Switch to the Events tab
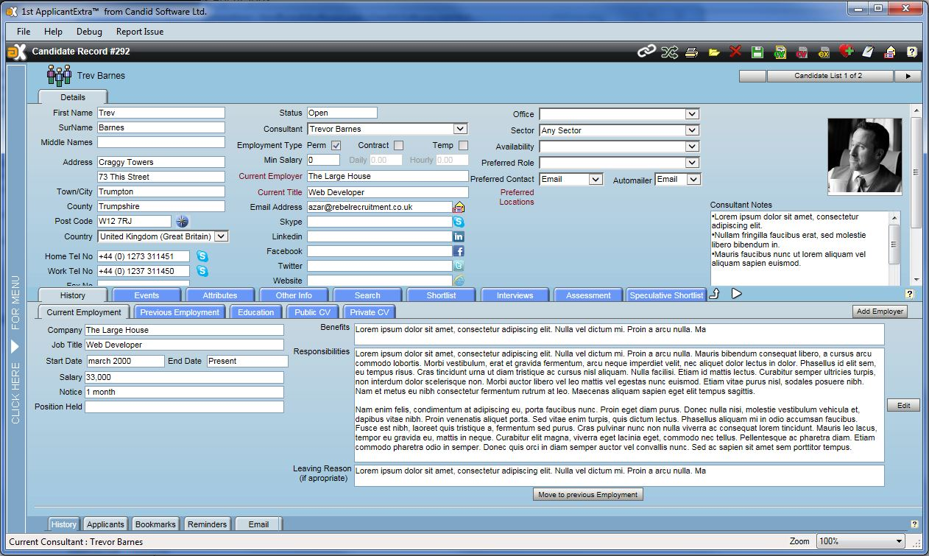 pos(146,295)
